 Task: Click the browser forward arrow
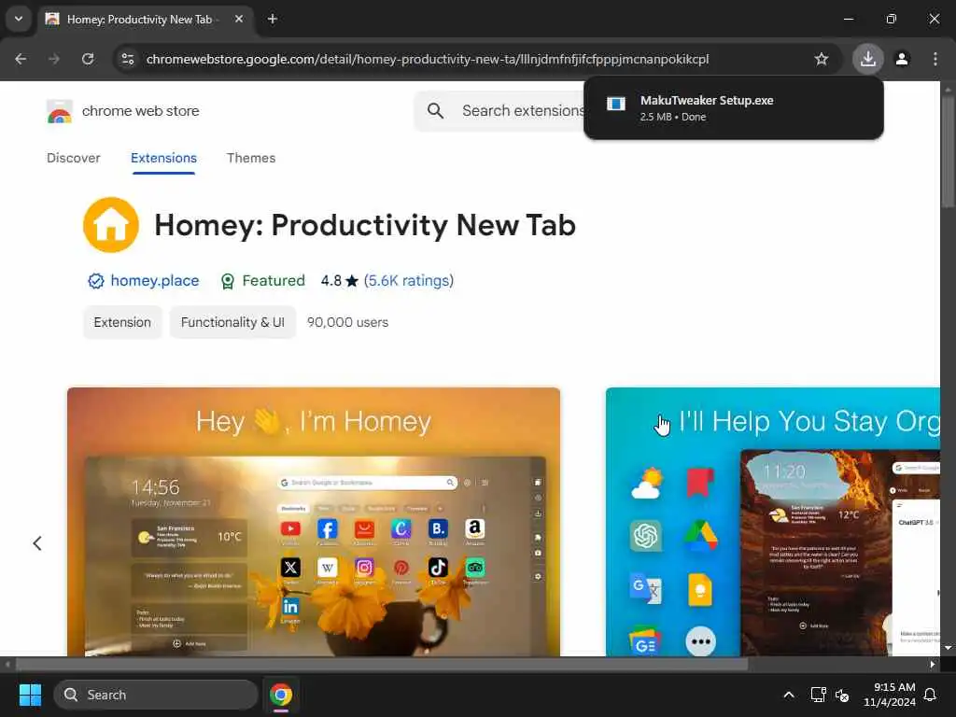(54, 59)
